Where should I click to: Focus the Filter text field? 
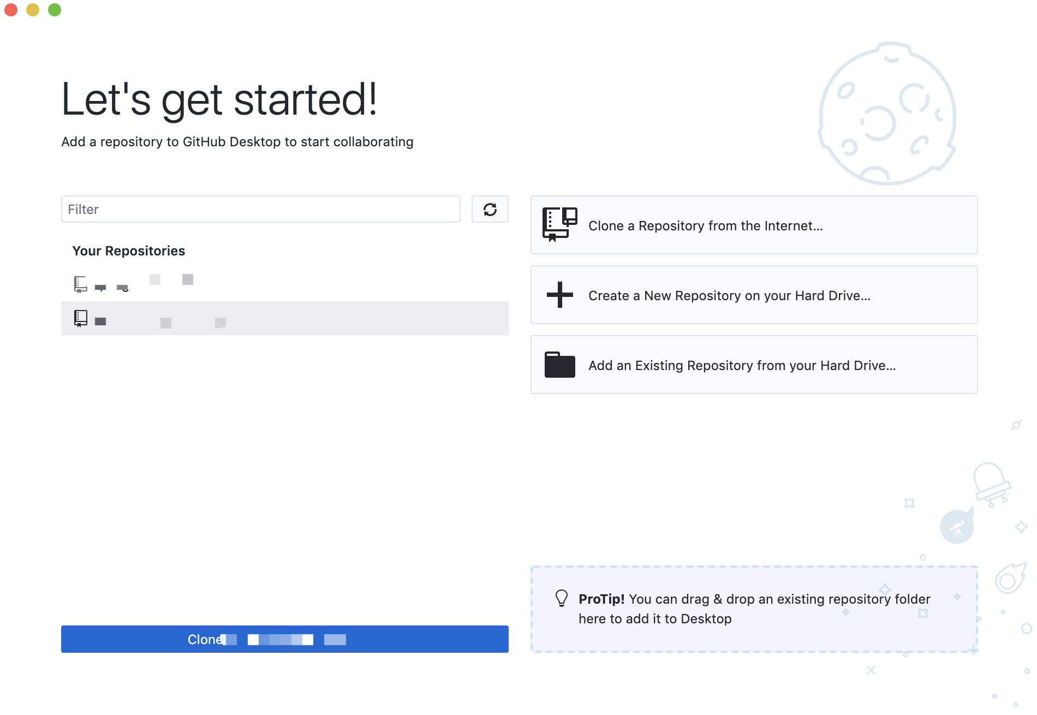pyautogui.click(x=260, y=210)
